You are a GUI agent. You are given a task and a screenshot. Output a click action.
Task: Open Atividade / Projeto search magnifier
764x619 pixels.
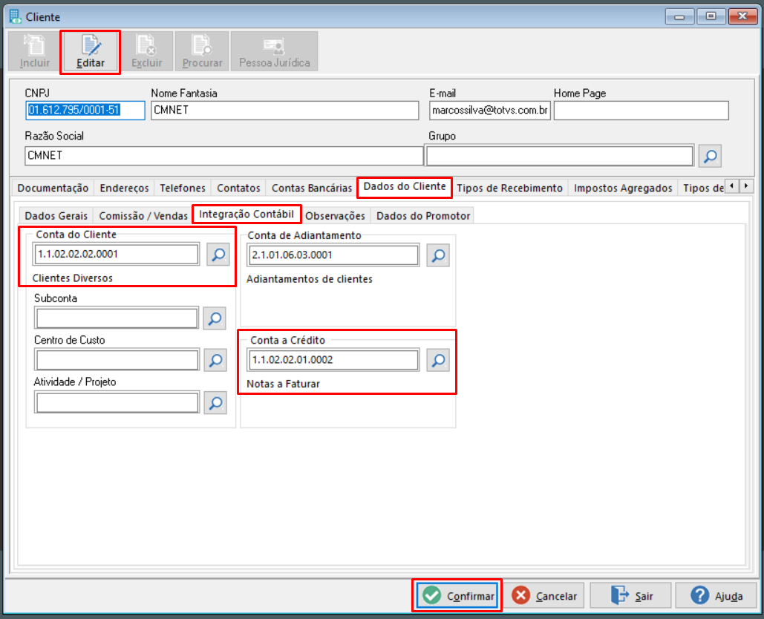[x=215, y=403]
